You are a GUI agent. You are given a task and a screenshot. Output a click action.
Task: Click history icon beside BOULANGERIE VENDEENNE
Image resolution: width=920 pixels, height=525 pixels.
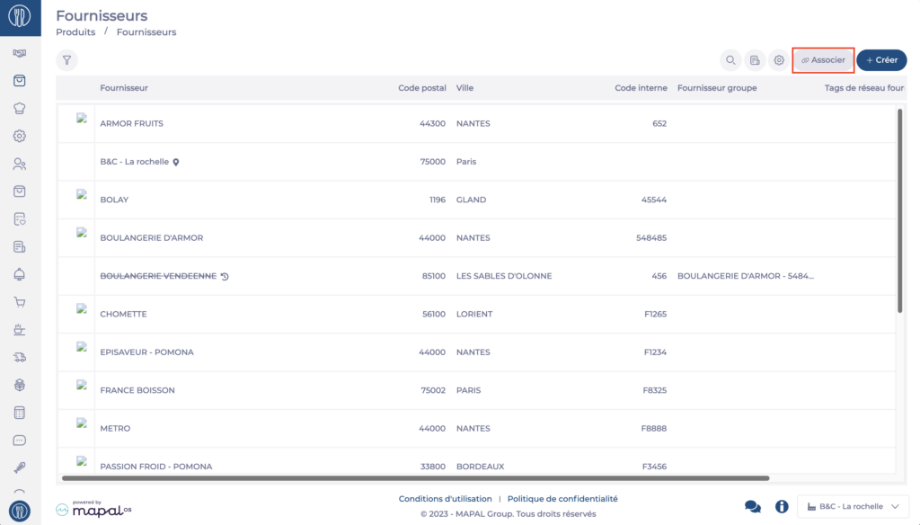pos(225,276)
